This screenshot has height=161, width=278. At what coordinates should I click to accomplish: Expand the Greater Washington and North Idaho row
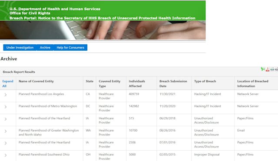pyautogui.click(x=6, y=131)
